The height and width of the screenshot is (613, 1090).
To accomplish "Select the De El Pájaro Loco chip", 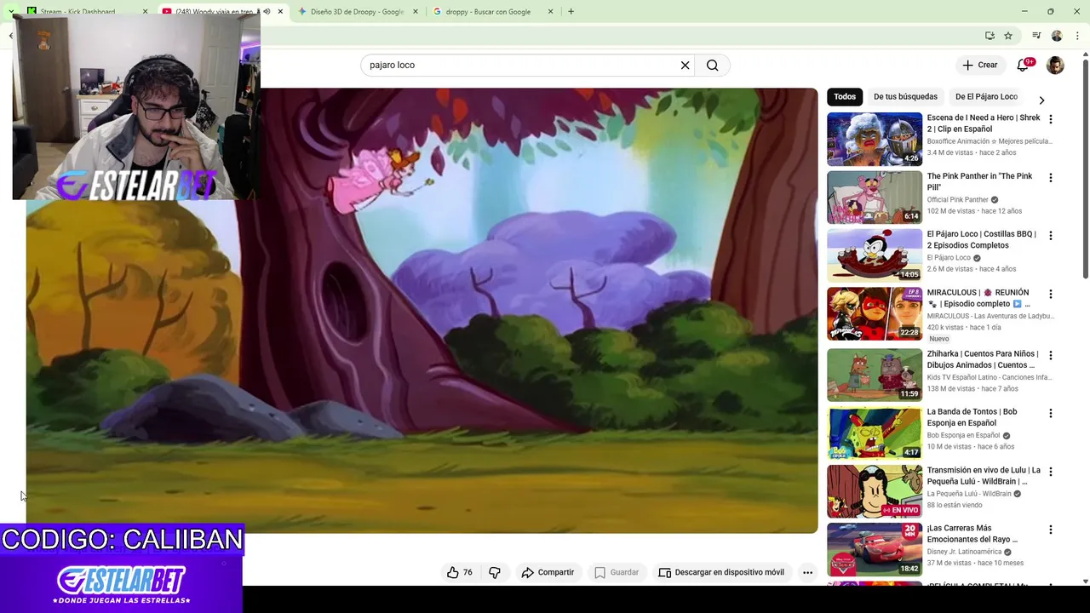I will coord(986,97).
